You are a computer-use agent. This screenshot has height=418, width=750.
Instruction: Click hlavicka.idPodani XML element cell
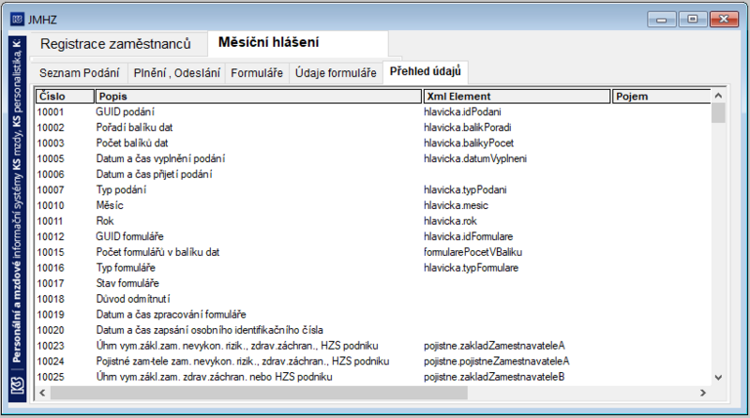[462, 112]
